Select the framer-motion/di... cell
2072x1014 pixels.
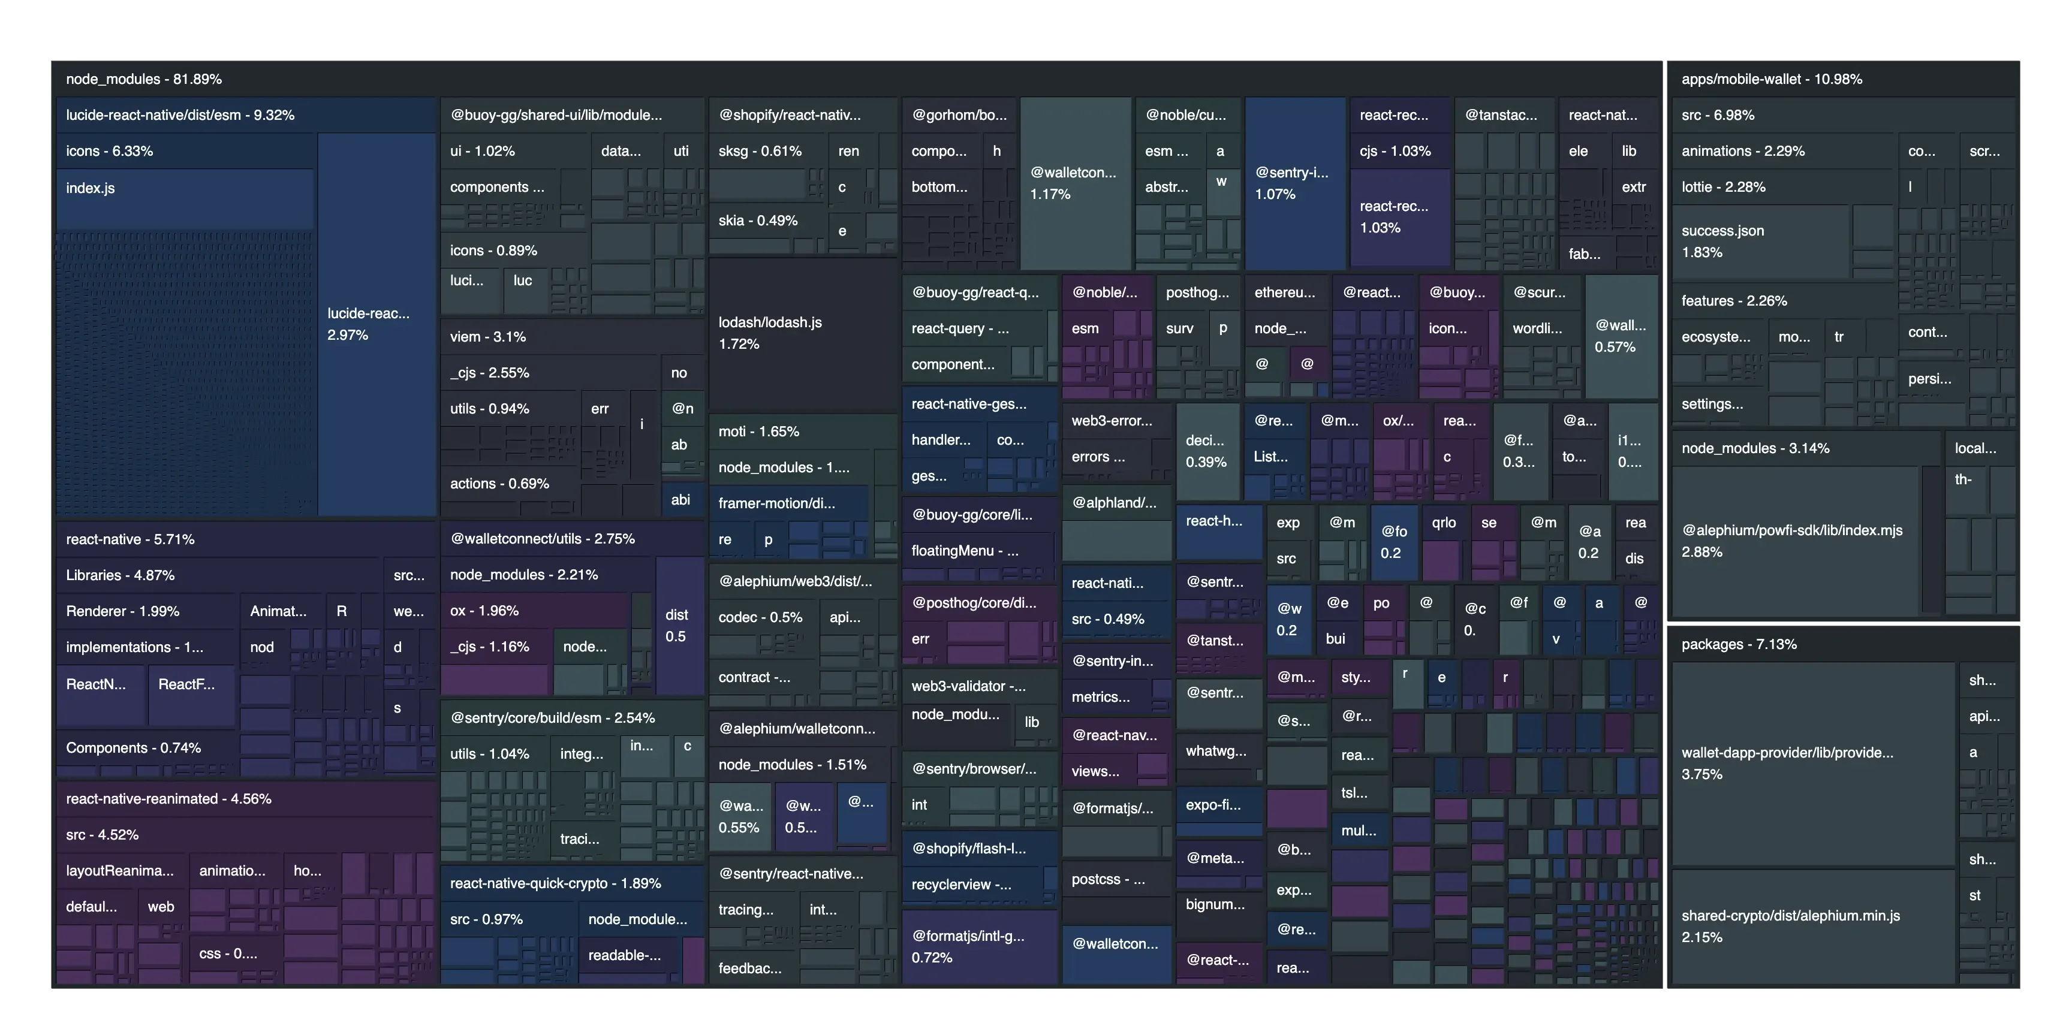pos(788,503)
